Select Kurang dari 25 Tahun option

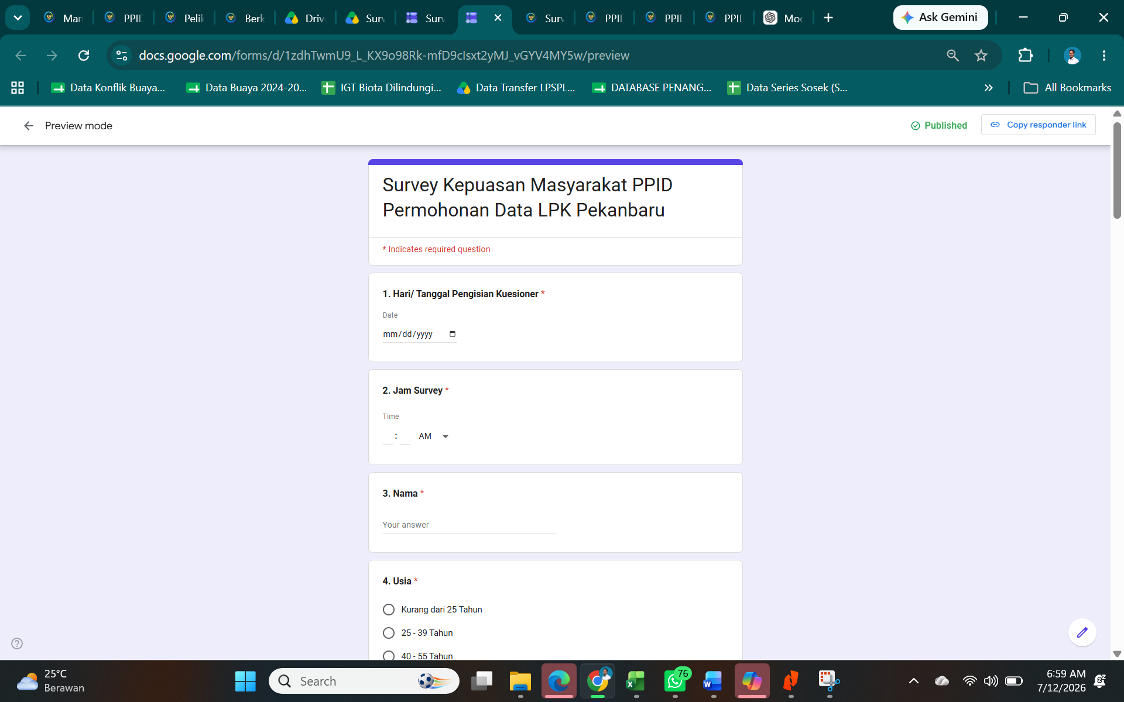tap(389, 610)
